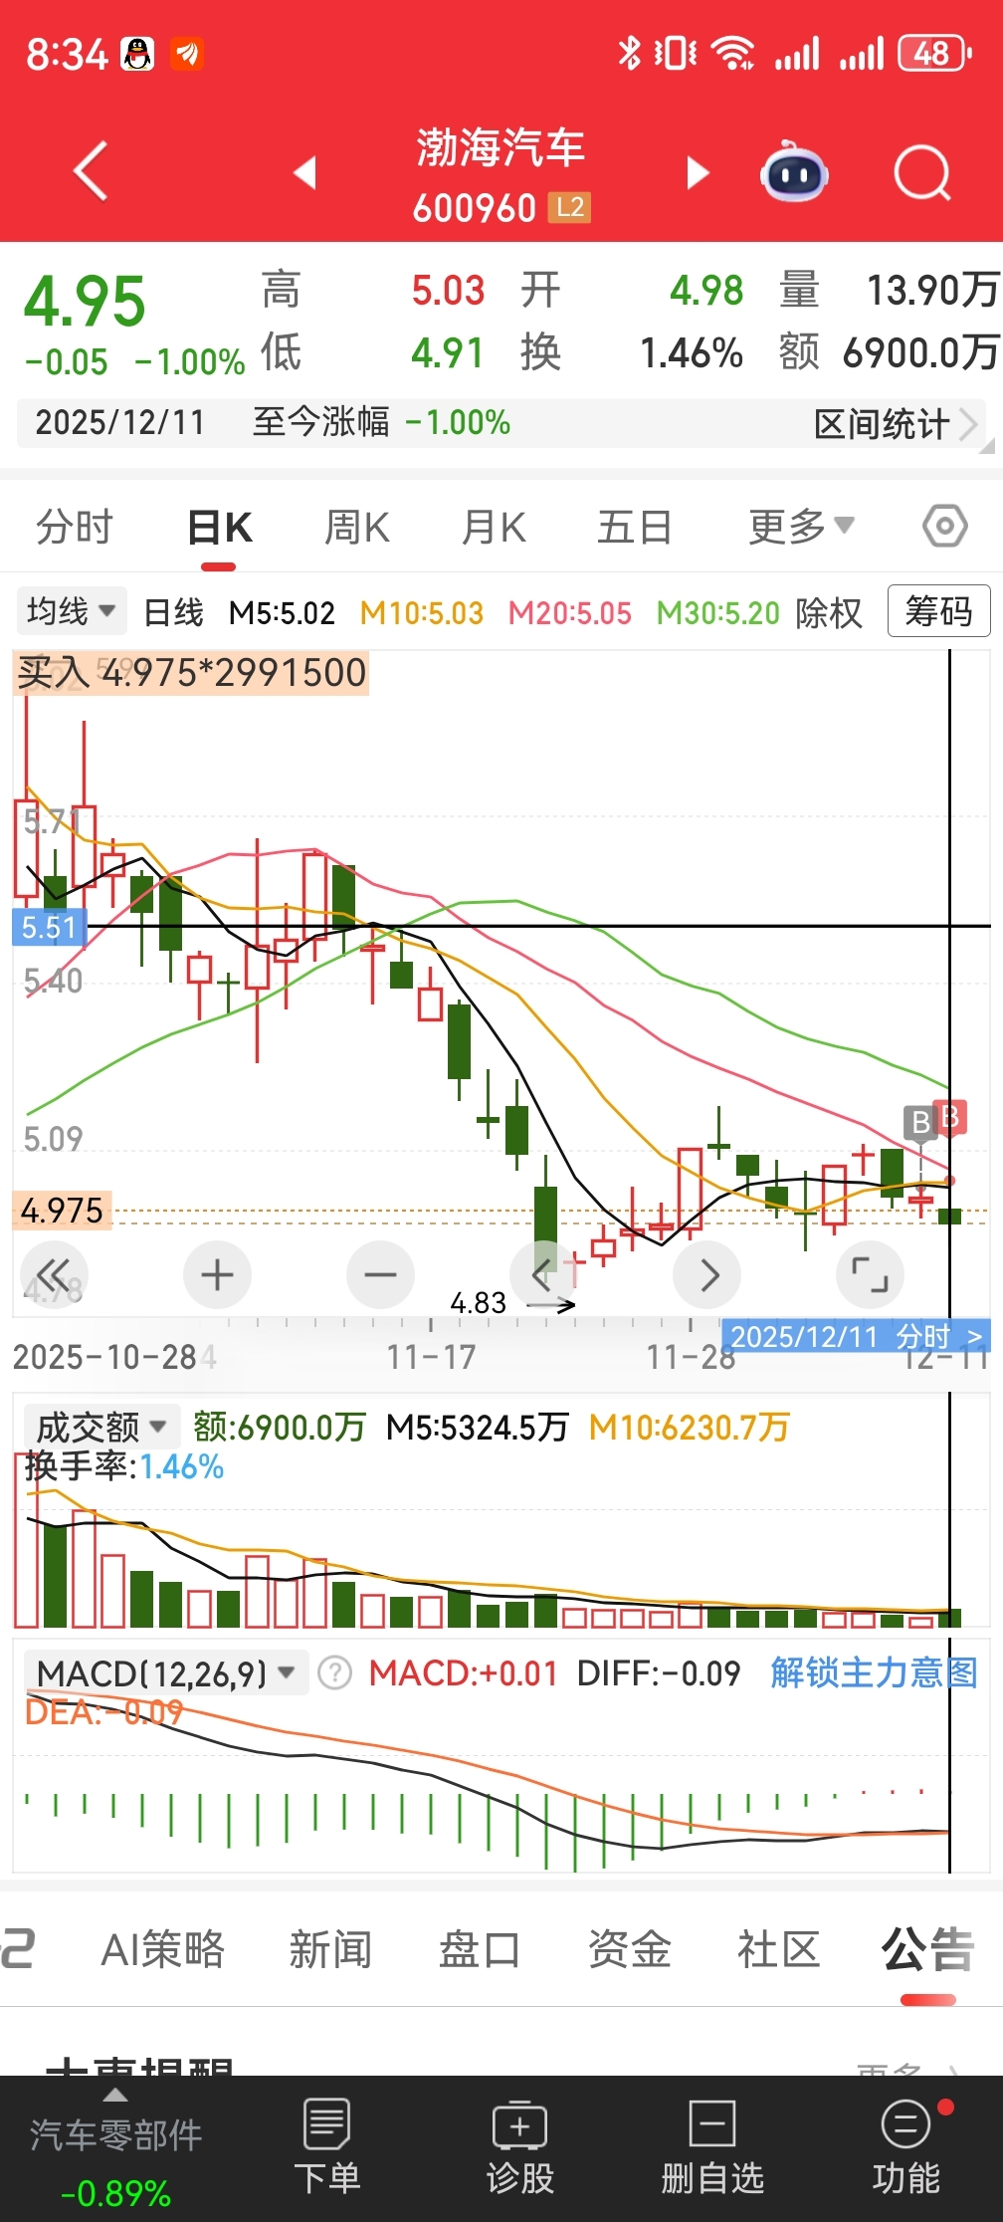This screenshot has width=1003, height=2222.
Task: Open 公告 tab
Action: (x=927, y=1949)
